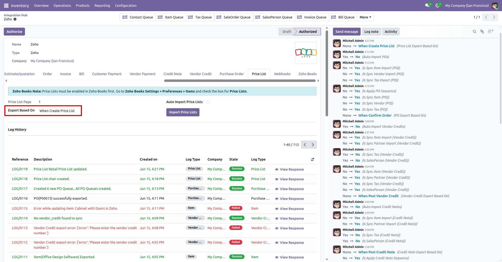Select the Authorized status stage
Viewport: 502px width, 262px height.
tap(308, 32)
